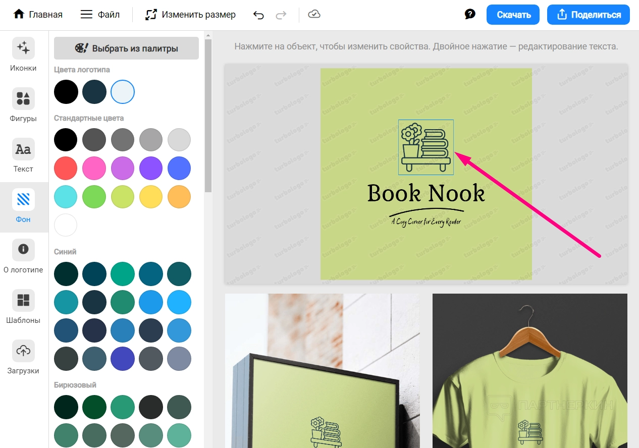Pick the red standard color swatch

[66, 169]
